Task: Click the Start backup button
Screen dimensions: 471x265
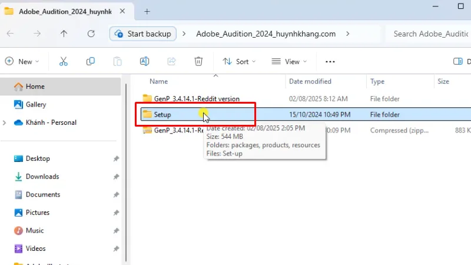Action: 144,34
